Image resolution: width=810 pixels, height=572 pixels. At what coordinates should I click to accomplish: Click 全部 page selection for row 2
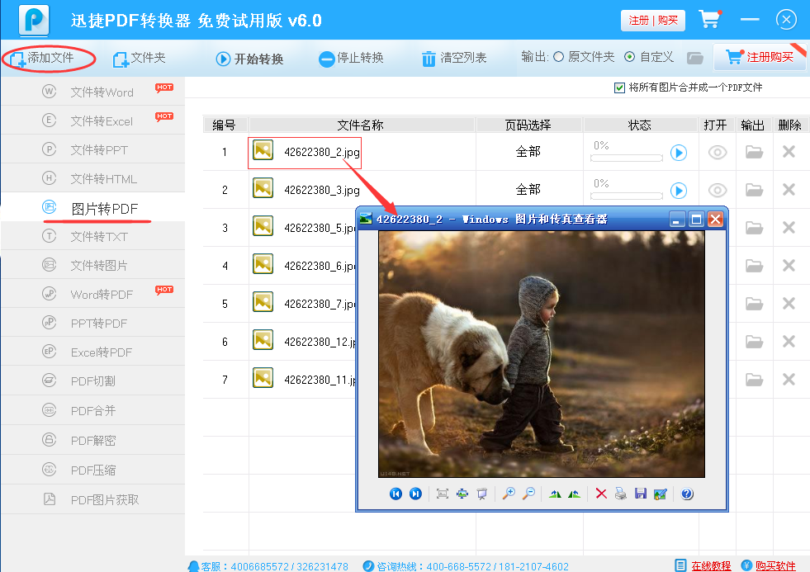[x=528, y=190]
